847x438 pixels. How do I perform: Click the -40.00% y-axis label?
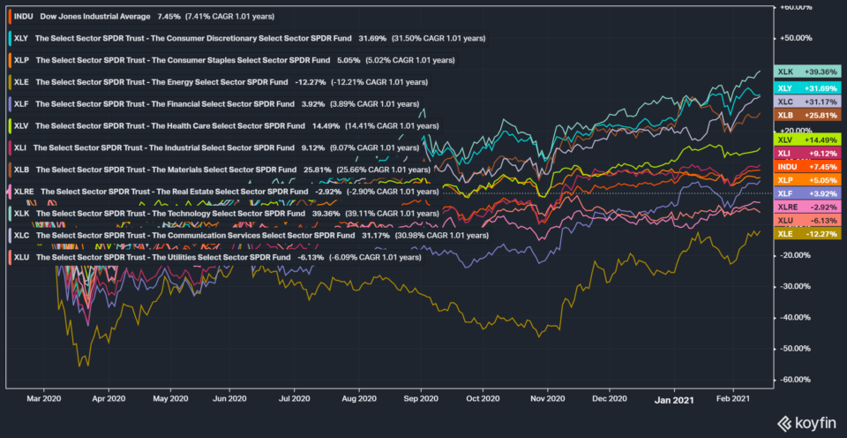coord(796,317)
